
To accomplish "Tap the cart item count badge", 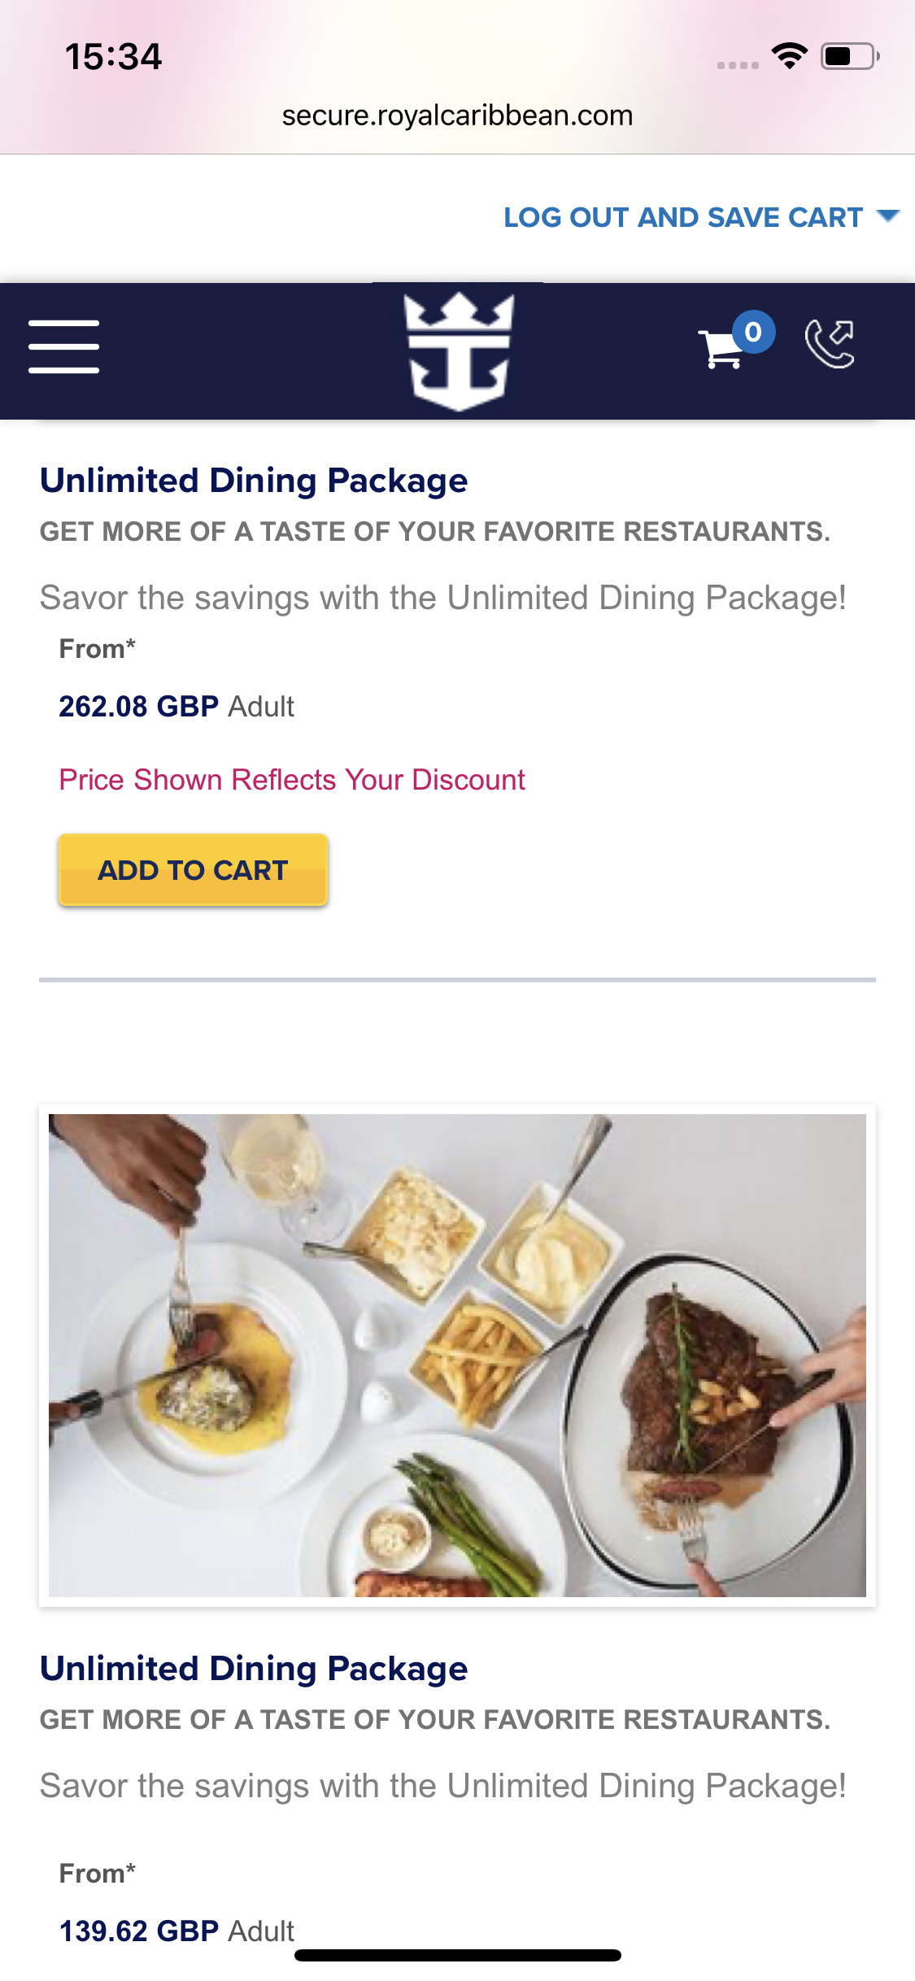I will pos(753,332).
